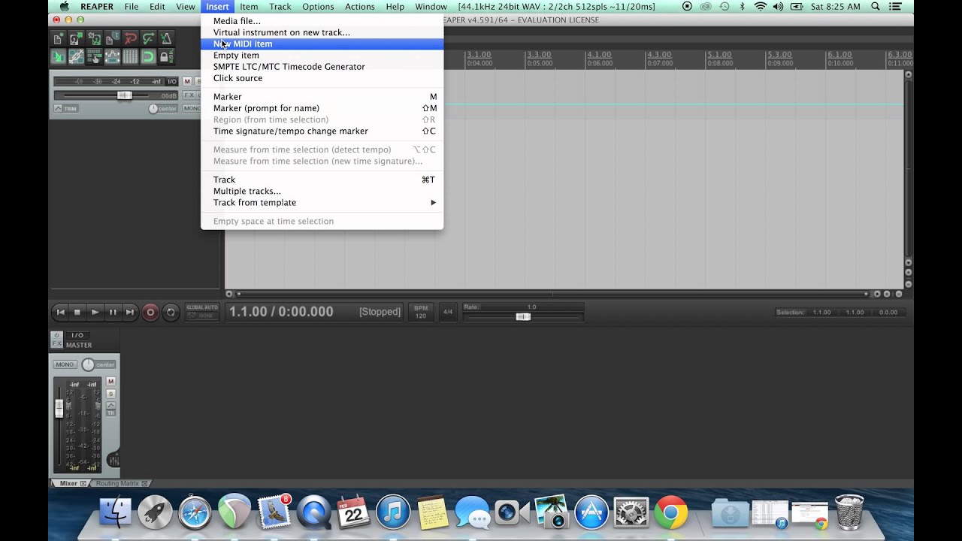
Task: Solo the master track with S
Action: [110, 394]
